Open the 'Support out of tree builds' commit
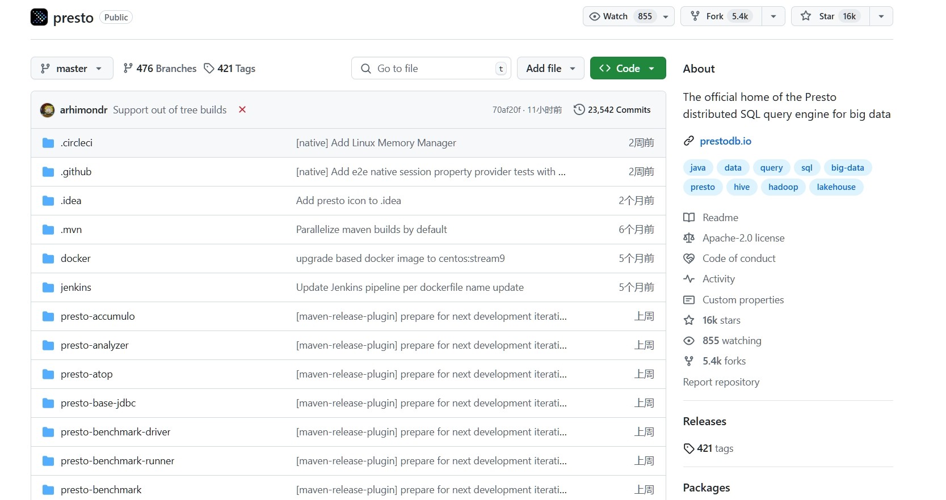The height and width of the screenshot is (500, 946). tap(170, 110)
